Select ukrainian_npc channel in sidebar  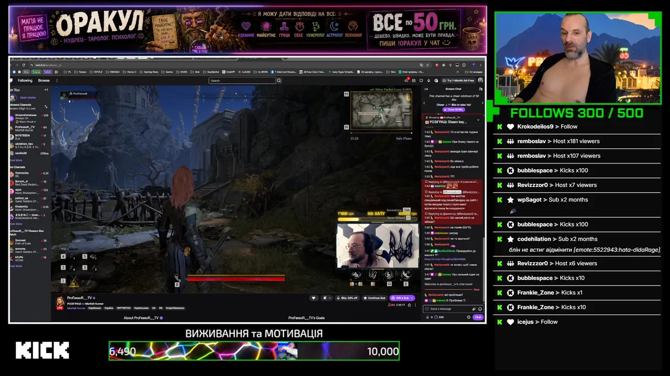29,145
